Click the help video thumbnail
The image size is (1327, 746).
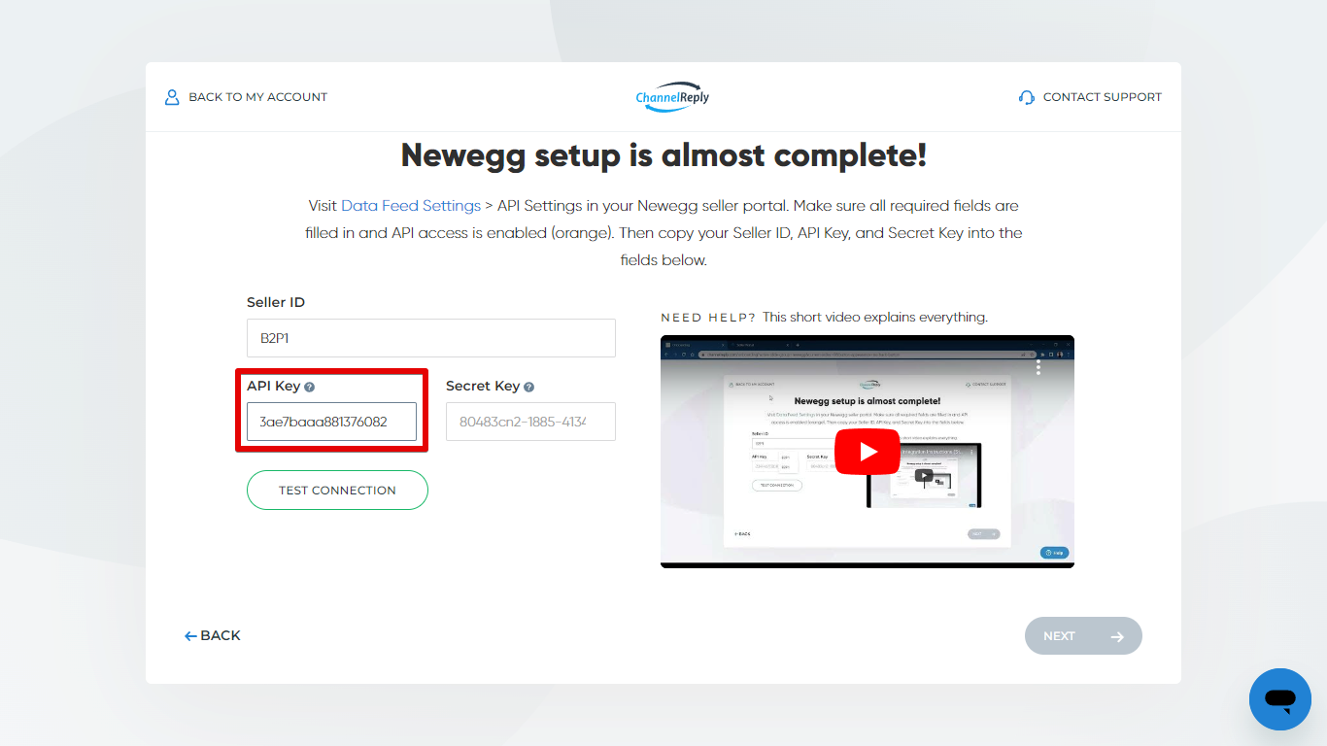click(868, 452)
